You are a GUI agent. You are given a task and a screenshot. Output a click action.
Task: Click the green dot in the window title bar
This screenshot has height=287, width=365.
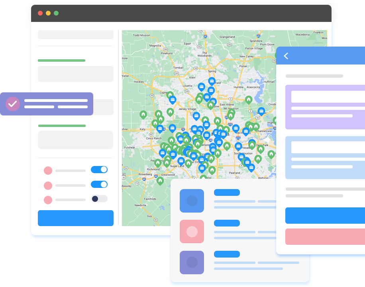56,13
